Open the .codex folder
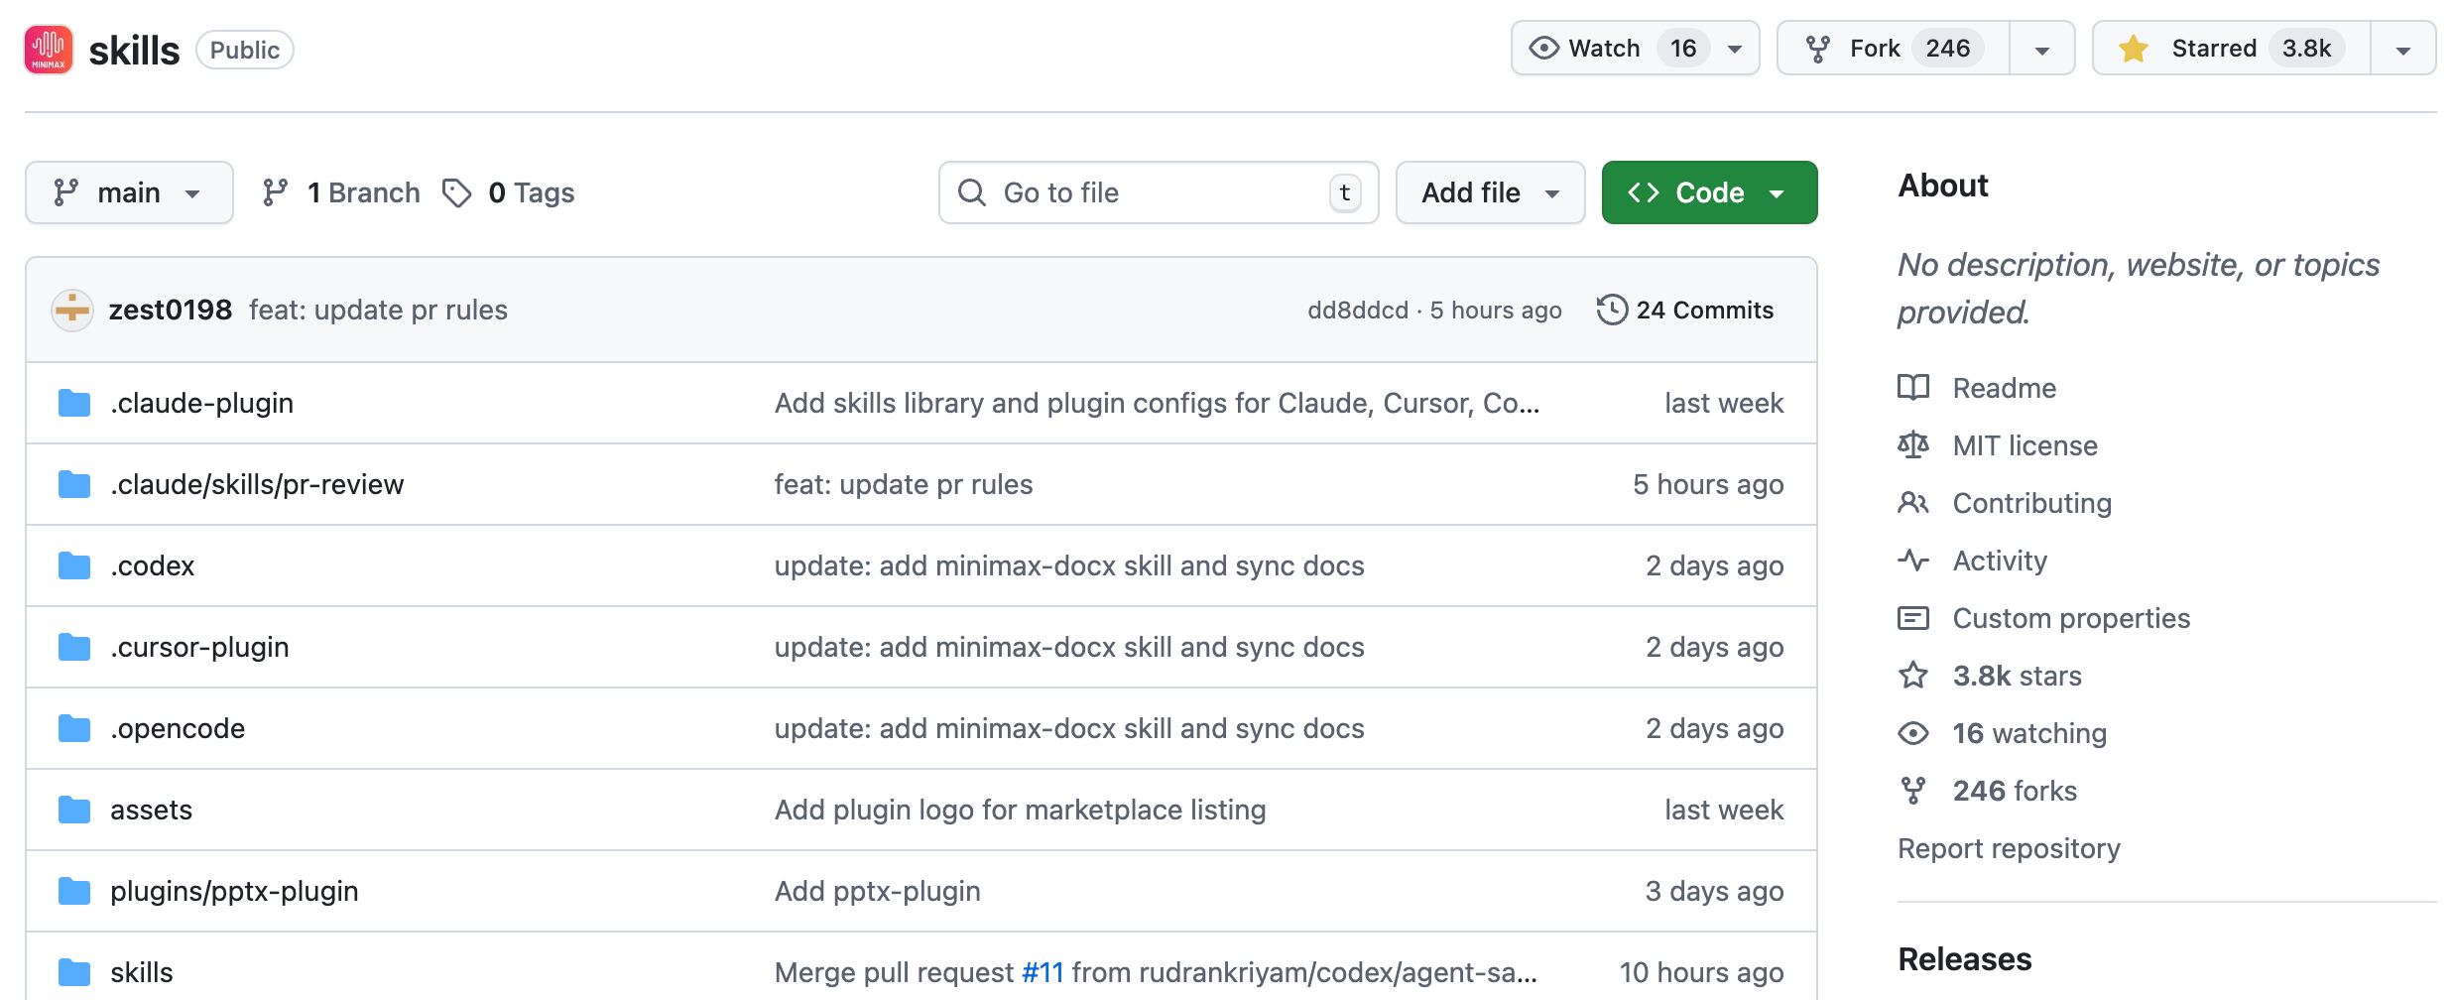The height and width of the screenshot is (1000, 2454). [153, 565]
